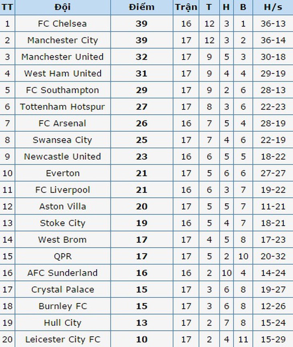Select the Trận column header

pos(186,7)
